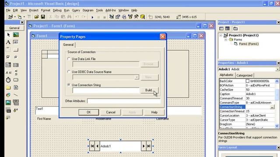Viewport: 280px width, 157px height.
Task: Open Add Project dropdown arrow
Action: [15, 17]
